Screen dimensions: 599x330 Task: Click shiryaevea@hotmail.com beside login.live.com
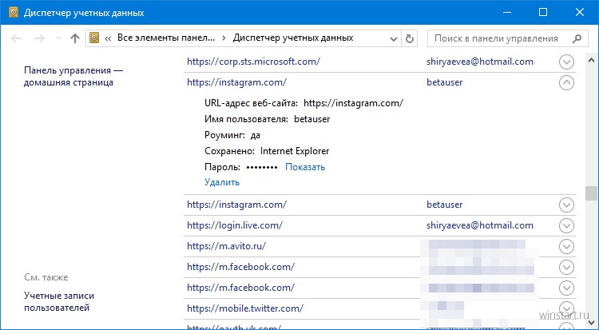click(x=480, y=225)
